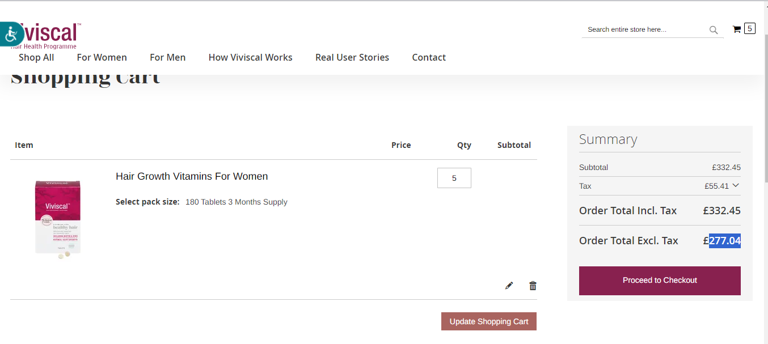Click the quantity input field

[454, 178]
